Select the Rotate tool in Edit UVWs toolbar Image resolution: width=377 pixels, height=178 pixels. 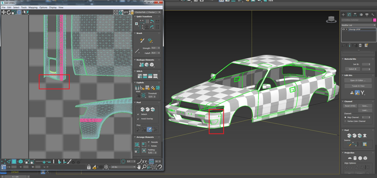[x=9, y=12]
